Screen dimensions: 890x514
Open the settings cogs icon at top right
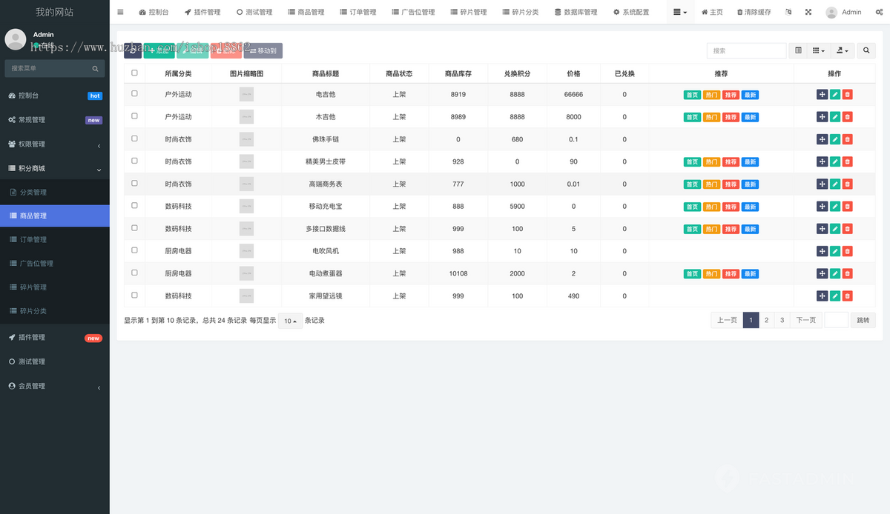click(x=880, y=13)
